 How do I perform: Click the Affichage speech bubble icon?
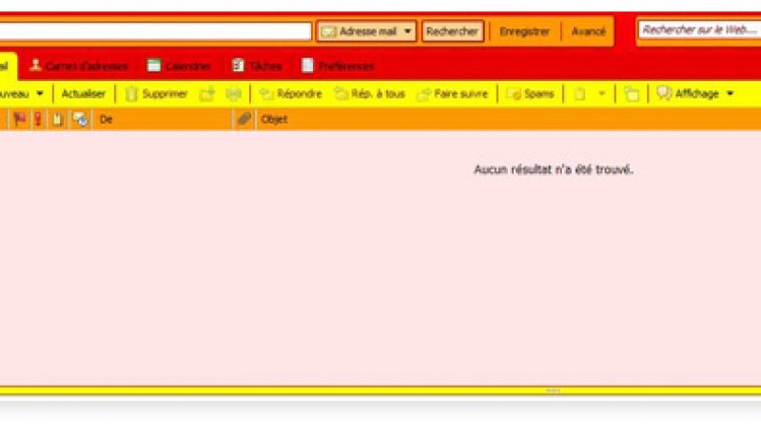pos(664,92)
